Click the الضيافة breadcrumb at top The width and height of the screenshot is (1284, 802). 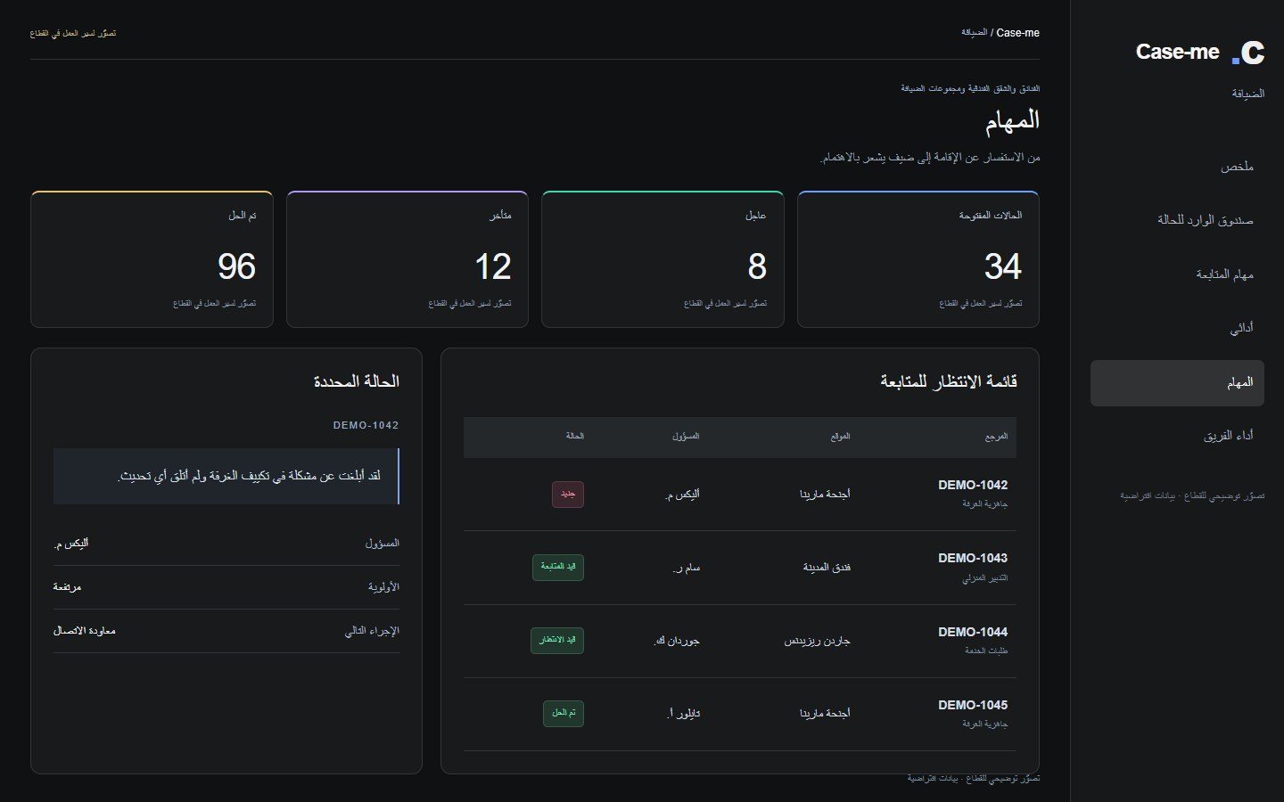974,33
